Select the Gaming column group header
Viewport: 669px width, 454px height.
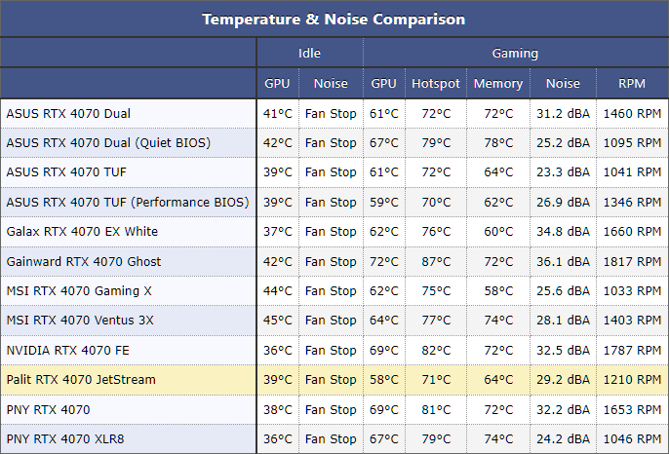tap(515, 53)
